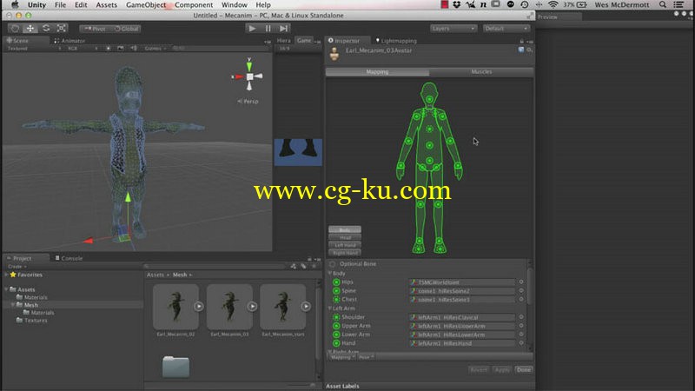Open the Layers dropdown
695x391 pixels.
[x=453, y=29]
